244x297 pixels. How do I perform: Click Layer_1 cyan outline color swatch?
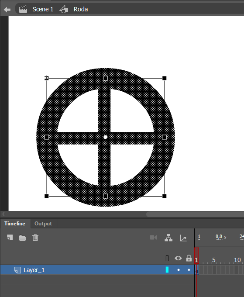pyautogui.click(x=167, y=270)
